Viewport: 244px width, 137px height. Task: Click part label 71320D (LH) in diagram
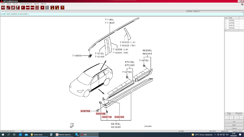[128, 42]
